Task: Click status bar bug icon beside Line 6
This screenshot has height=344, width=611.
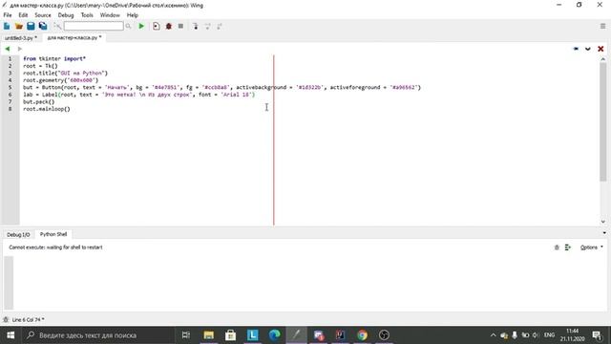Action: coord(6,320)
